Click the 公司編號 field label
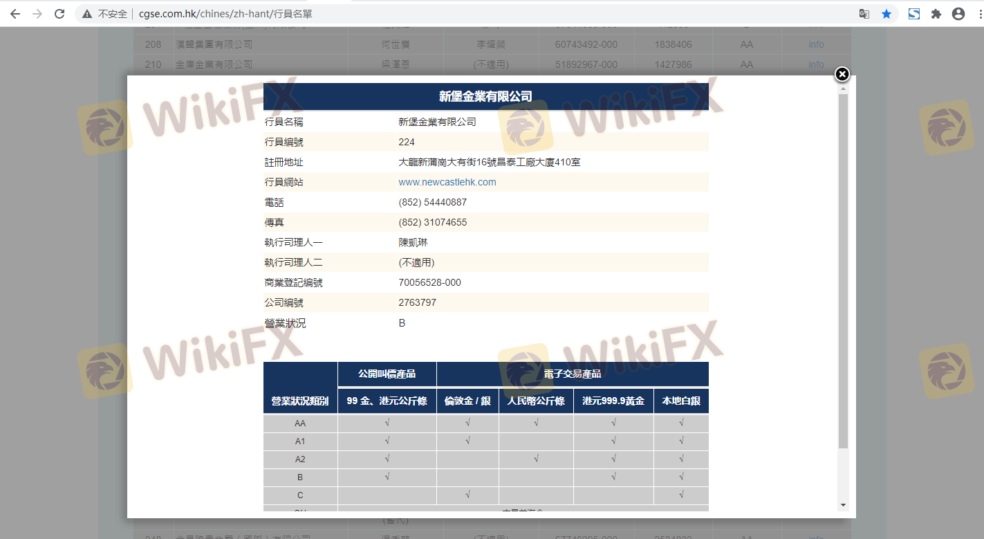The width and height of the screenshot is (984, 539). (284, 302)
